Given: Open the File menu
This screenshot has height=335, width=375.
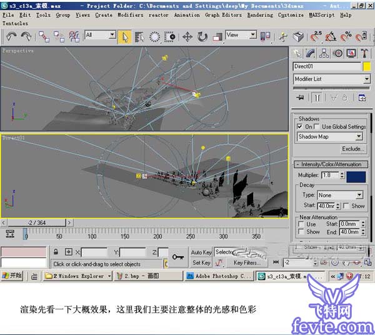Looking at the screenshot, I should coord(8,15).
